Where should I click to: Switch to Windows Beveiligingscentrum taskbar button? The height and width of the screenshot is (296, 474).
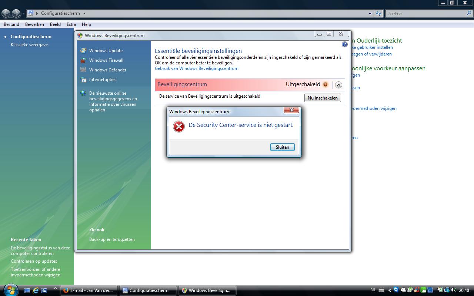coord(207,290)
